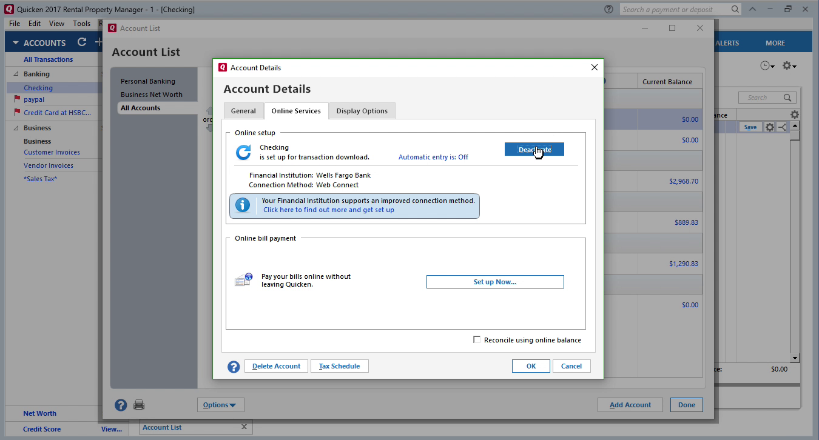Open the title bar help question icon
This screenshot has width=819, height=440.
[608, 10]
